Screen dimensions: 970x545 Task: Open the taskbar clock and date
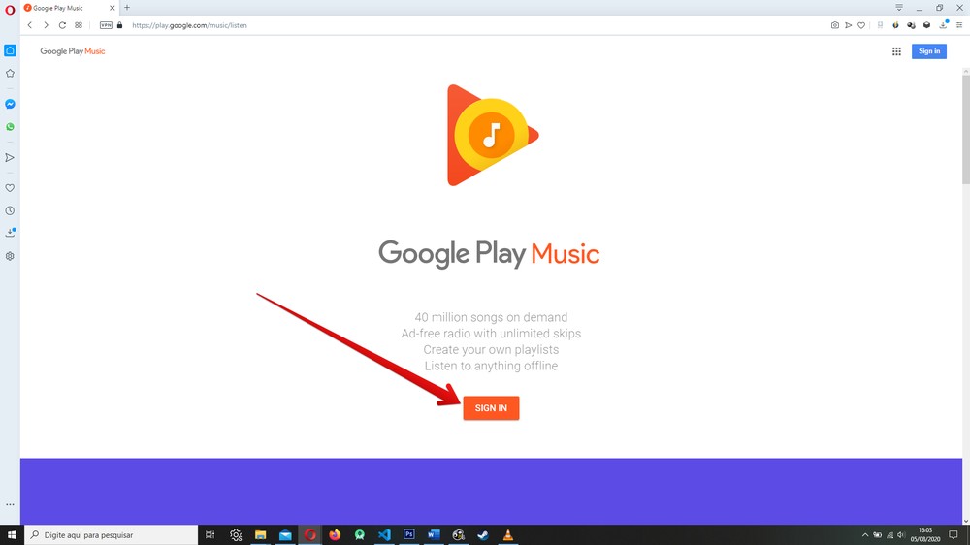click(925, 535)
